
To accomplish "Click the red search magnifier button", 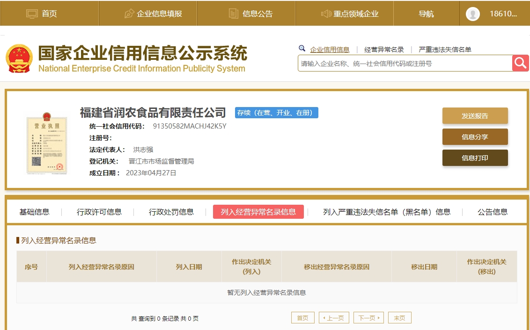I will pos(521,63).
